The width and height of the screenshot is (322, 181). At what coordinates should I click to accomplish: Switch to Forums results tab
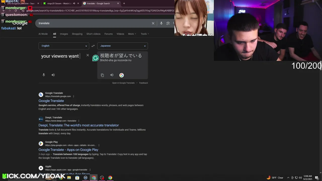[x=108, y=34]
